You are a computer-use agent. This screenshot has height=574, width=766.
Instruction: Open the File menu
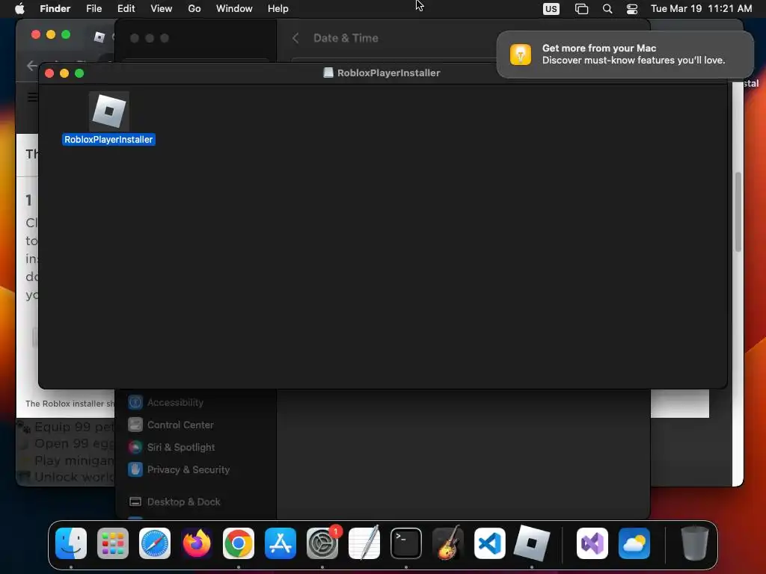tap(94, 9)
